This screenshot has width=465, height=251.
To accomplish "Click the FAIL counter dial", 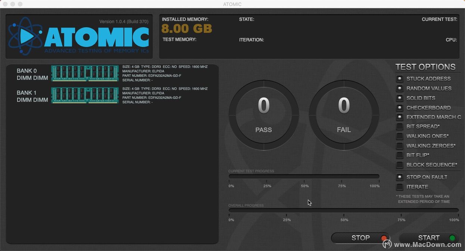I will pos(344,114).
